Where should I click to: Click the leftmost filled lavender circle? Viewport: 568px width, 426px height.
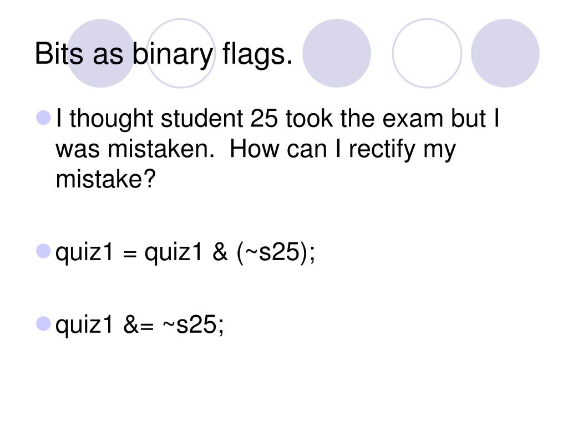click(101, 53)
